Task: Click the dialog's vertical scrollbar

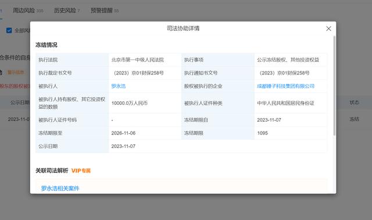Action: [334, 86]
